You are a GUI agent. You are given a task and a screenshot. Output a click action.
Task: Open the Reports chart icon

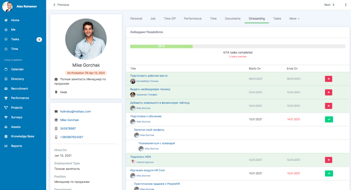(x=6, y=146)
